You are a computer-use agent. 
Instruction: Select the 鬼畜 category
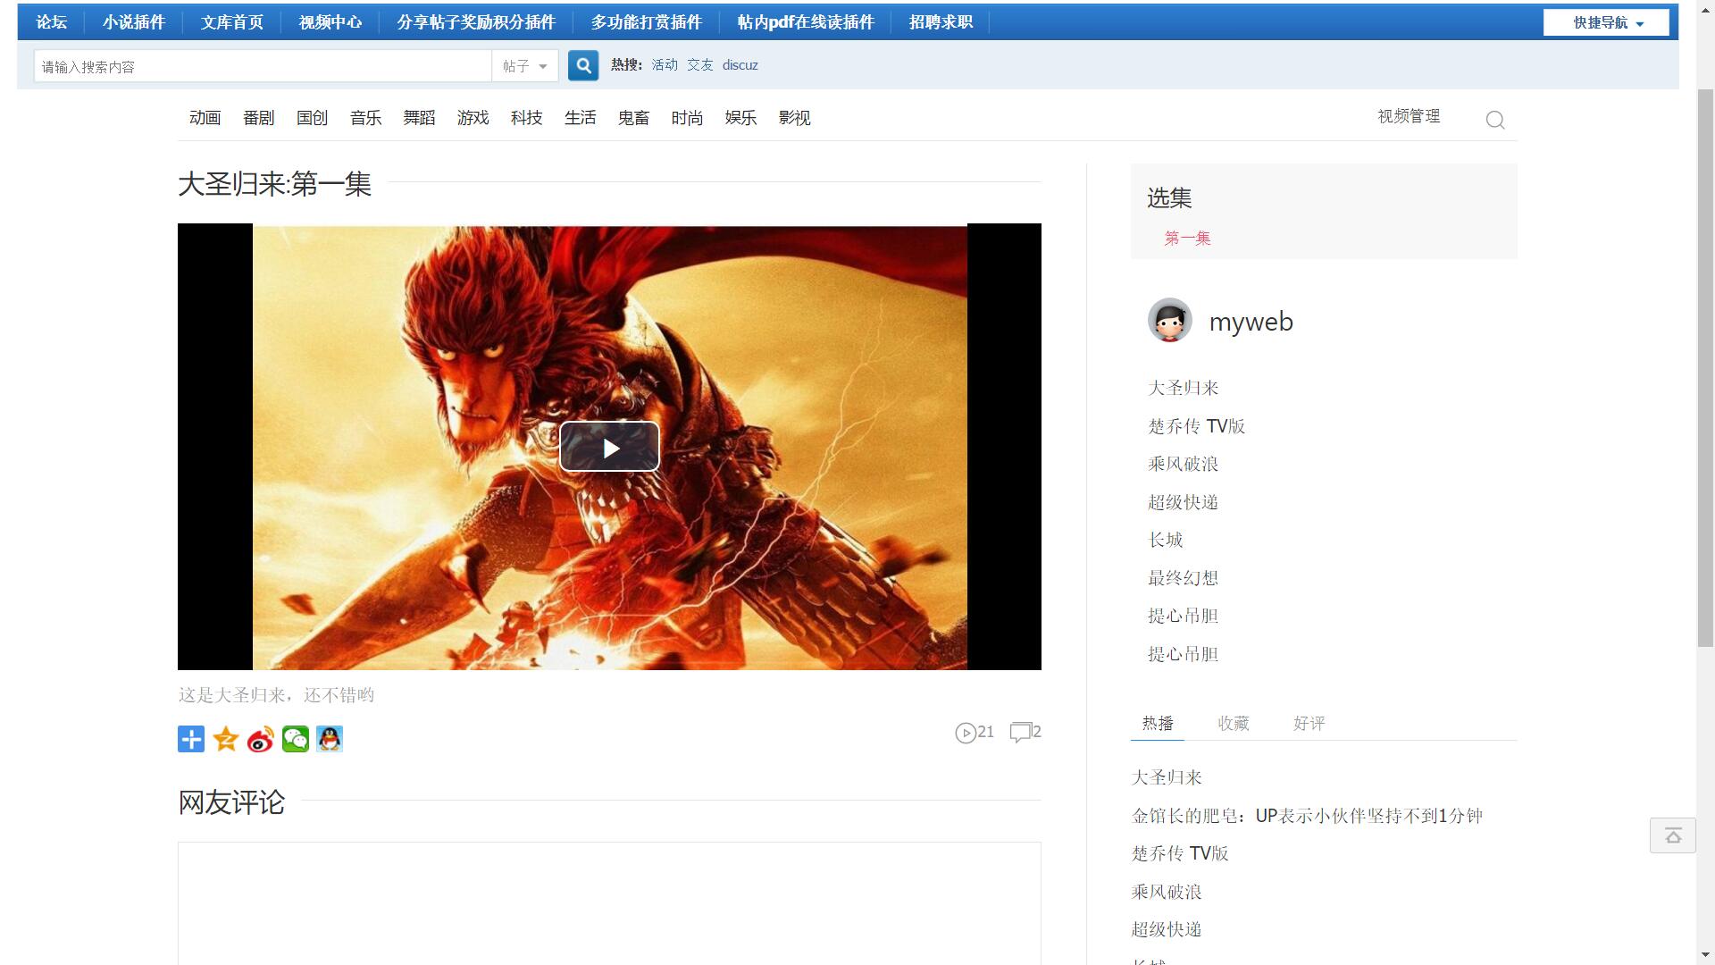[x=634, y=118]
